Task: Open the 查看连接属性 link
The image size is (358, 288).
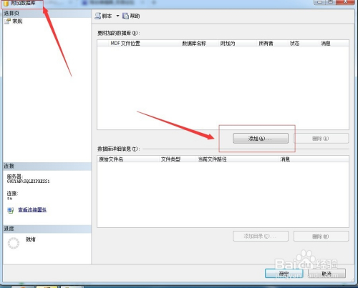Action: click(x=32, y=210)
